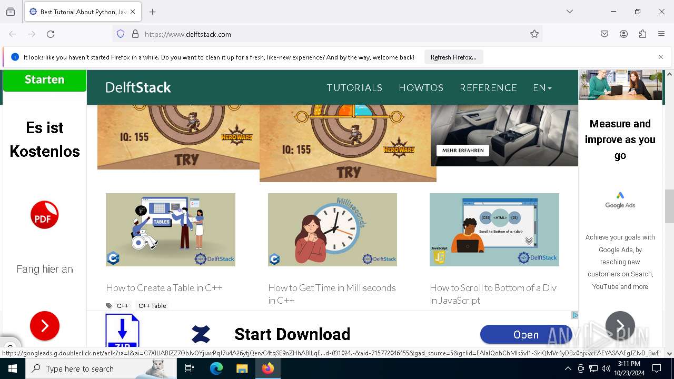
Task: Open extensions puzzle icon
Action: tap(642, 34)
